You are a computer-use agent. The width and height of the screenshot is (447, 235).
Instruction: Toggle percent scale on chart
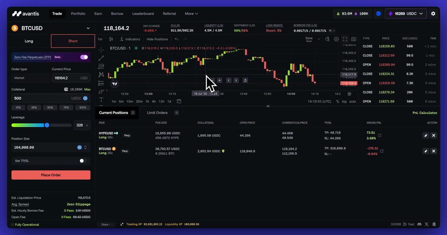point(337,101)
